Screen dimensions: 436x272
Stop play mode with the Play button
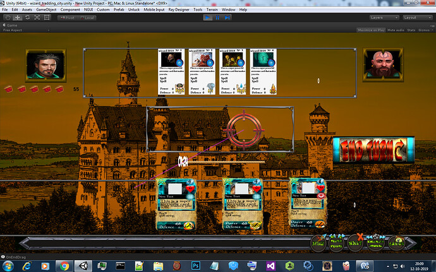(x=207, y=18)
